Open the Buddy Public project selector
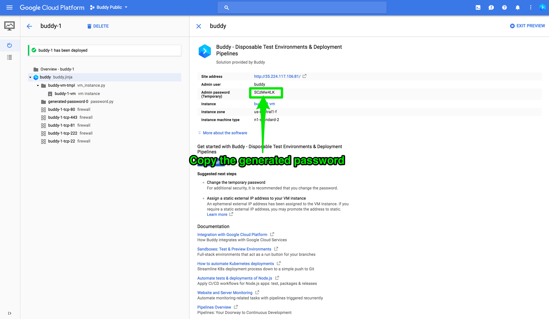The image size is (549, 319). coord(109,8)
